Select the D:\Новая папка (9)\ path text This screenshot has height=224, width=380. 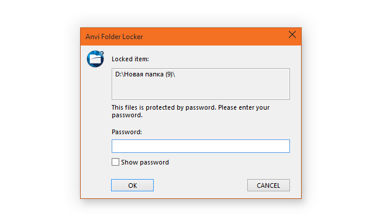(145, 74)
